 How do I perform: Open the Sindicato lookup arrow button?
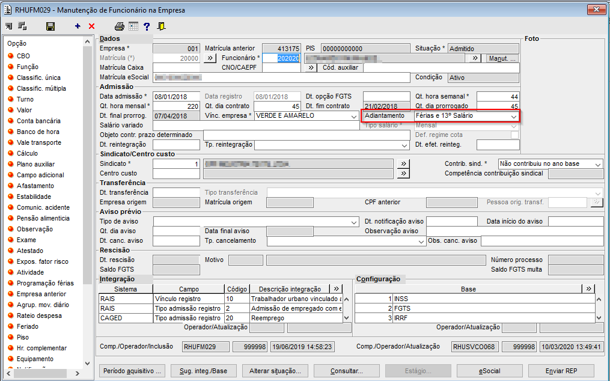403,164
